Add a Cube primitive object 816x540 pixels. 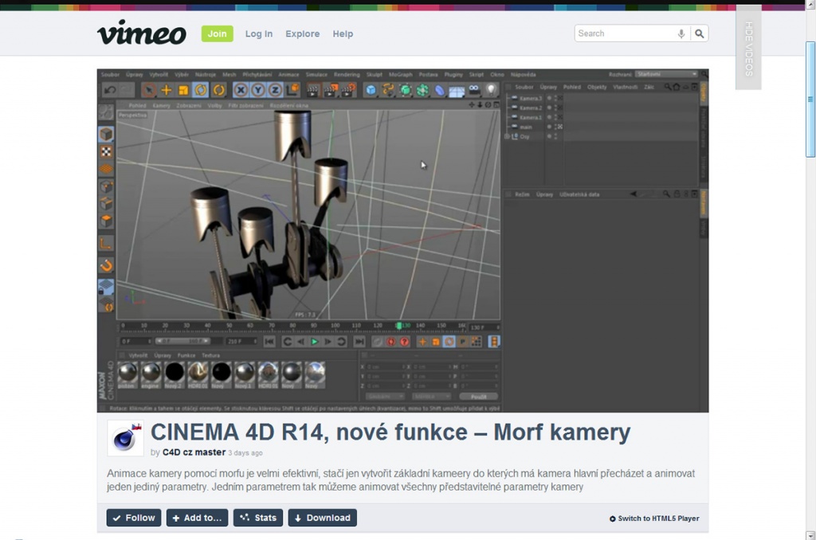pos(371,90)
